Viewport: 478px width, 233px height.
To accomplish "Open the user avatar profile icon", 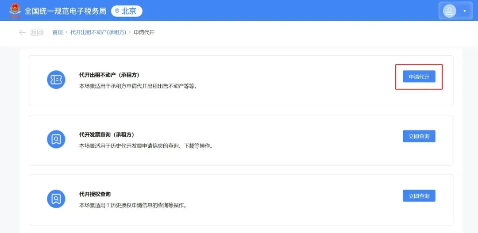I will coord(450,11).
